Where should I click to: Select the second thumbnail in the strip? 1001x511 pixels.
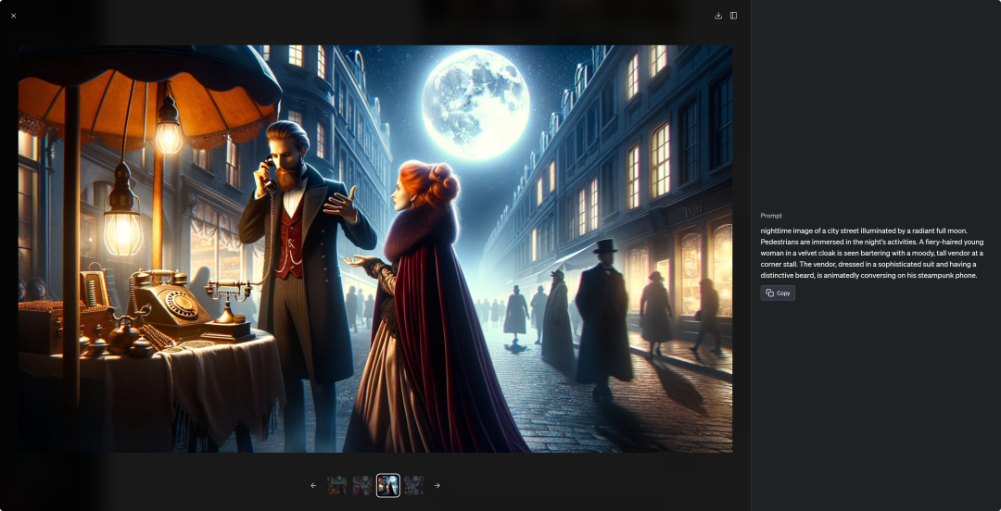(362, 485)
